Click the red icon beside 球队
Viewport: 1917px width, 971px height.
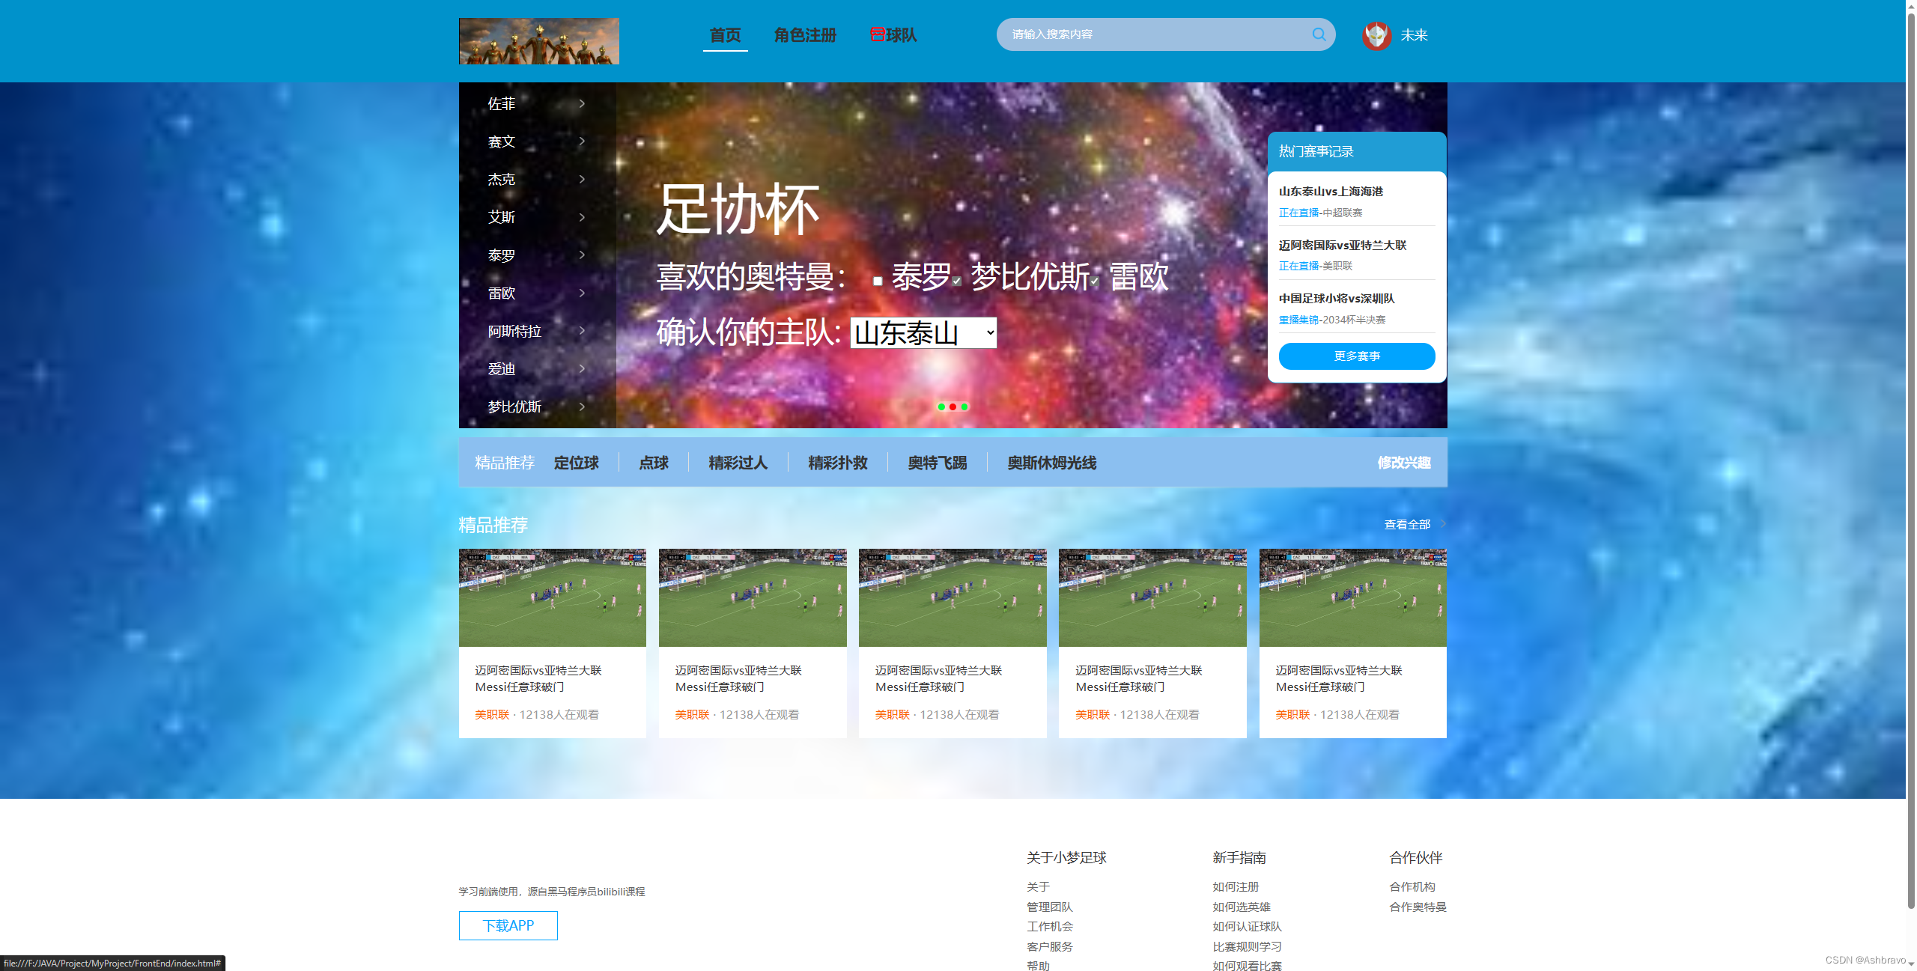877,34
